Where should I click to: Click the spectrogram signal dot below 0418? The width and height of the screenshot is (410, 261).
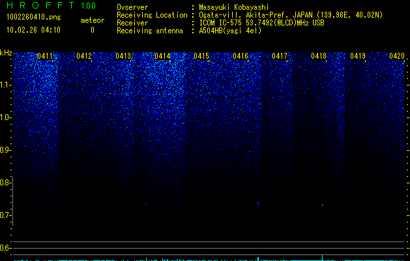(x=322, y=205)
